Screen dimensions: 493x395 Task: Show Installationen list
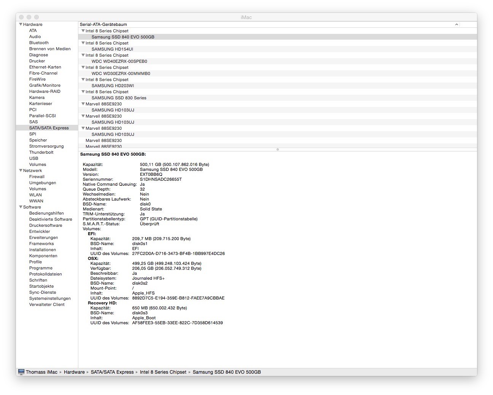tap(43, 250)
